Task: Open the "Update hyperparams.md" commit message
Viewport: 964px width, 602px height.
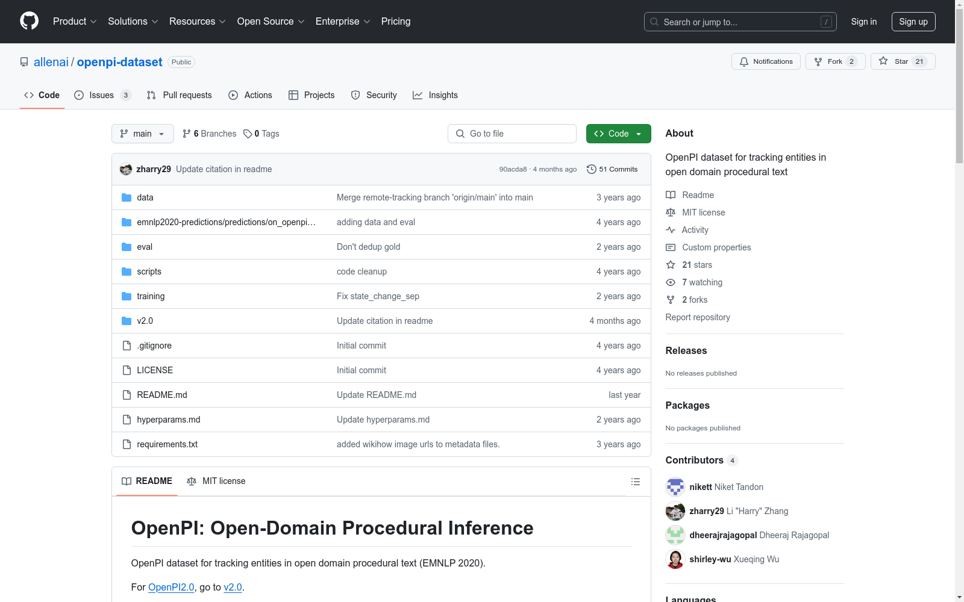Action: pos(383,420)
